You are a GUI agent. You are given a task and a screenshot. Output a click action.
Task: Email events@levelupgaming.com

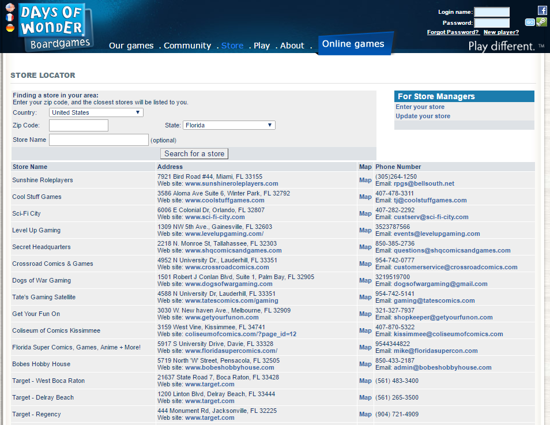pyautogui.click(x=436, y=234)
